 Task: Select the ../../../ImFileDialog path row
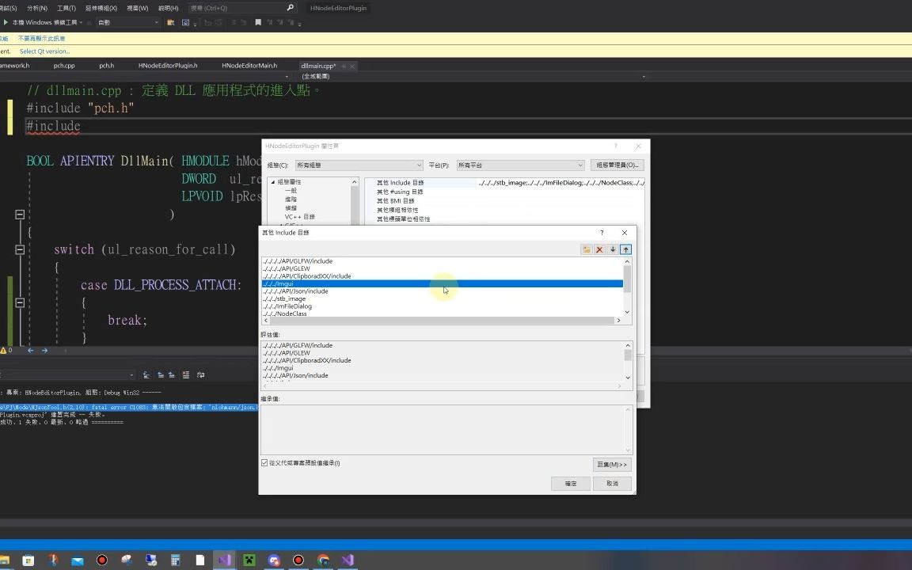442,306
